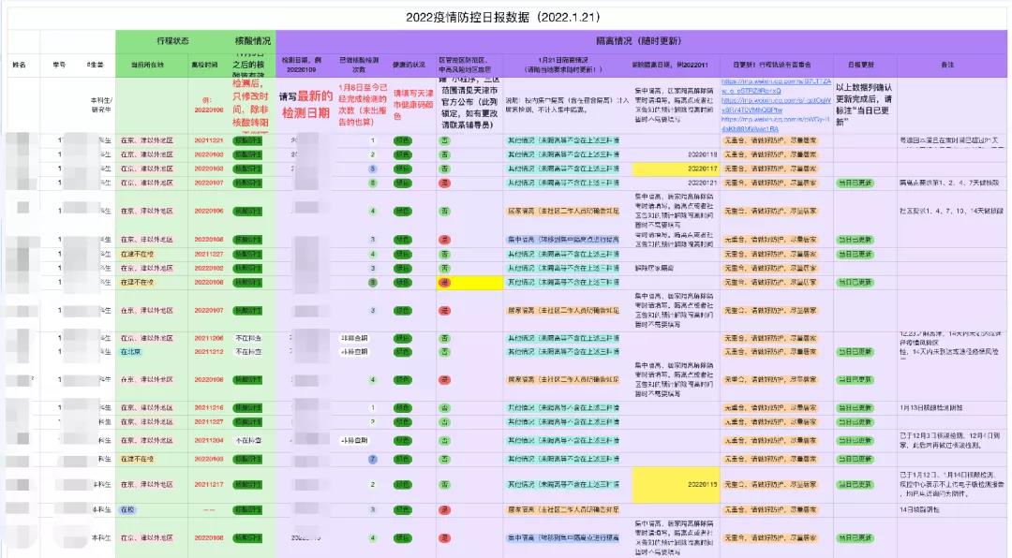Select the leave date cell 20211221

(x=209, y=140)
